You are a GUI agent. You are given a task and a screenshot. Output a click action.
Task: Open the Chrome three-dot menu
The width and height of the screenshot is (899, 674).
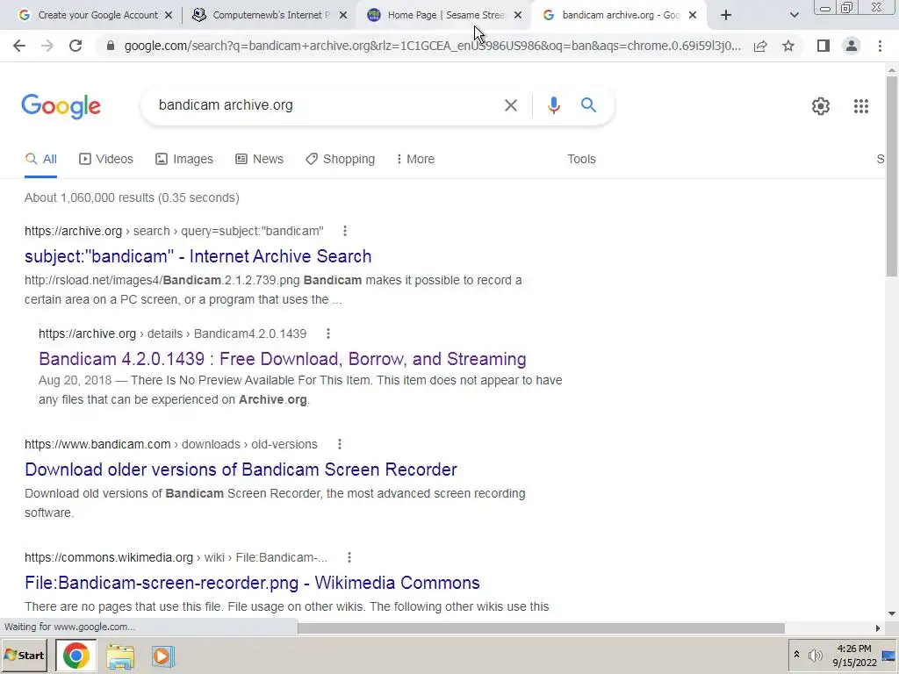click(x=880, y=46)
